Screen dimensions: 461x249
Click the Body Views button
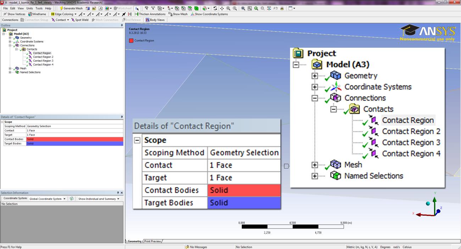(155, 20)
